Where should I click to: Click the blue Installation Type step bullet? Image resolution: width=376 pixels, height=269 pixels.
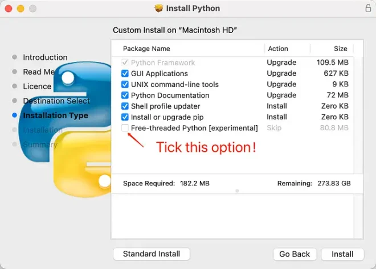coord(14,115)
